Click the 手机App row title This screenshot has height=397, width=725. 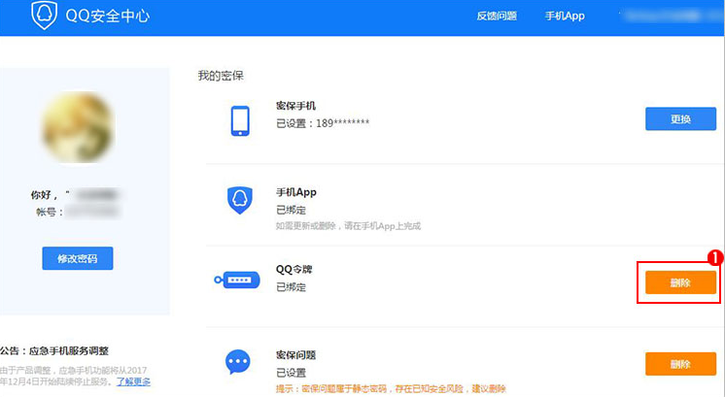point(296,192)
